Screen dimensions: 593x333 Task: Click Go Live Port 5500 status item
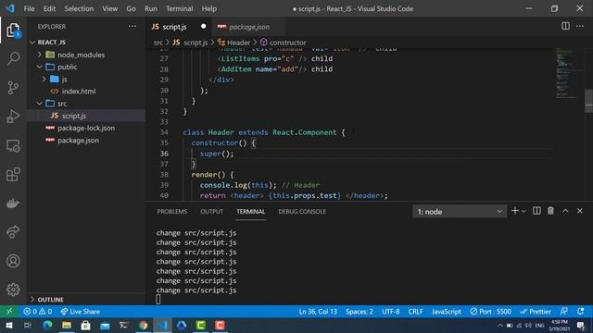coord(490,312)
